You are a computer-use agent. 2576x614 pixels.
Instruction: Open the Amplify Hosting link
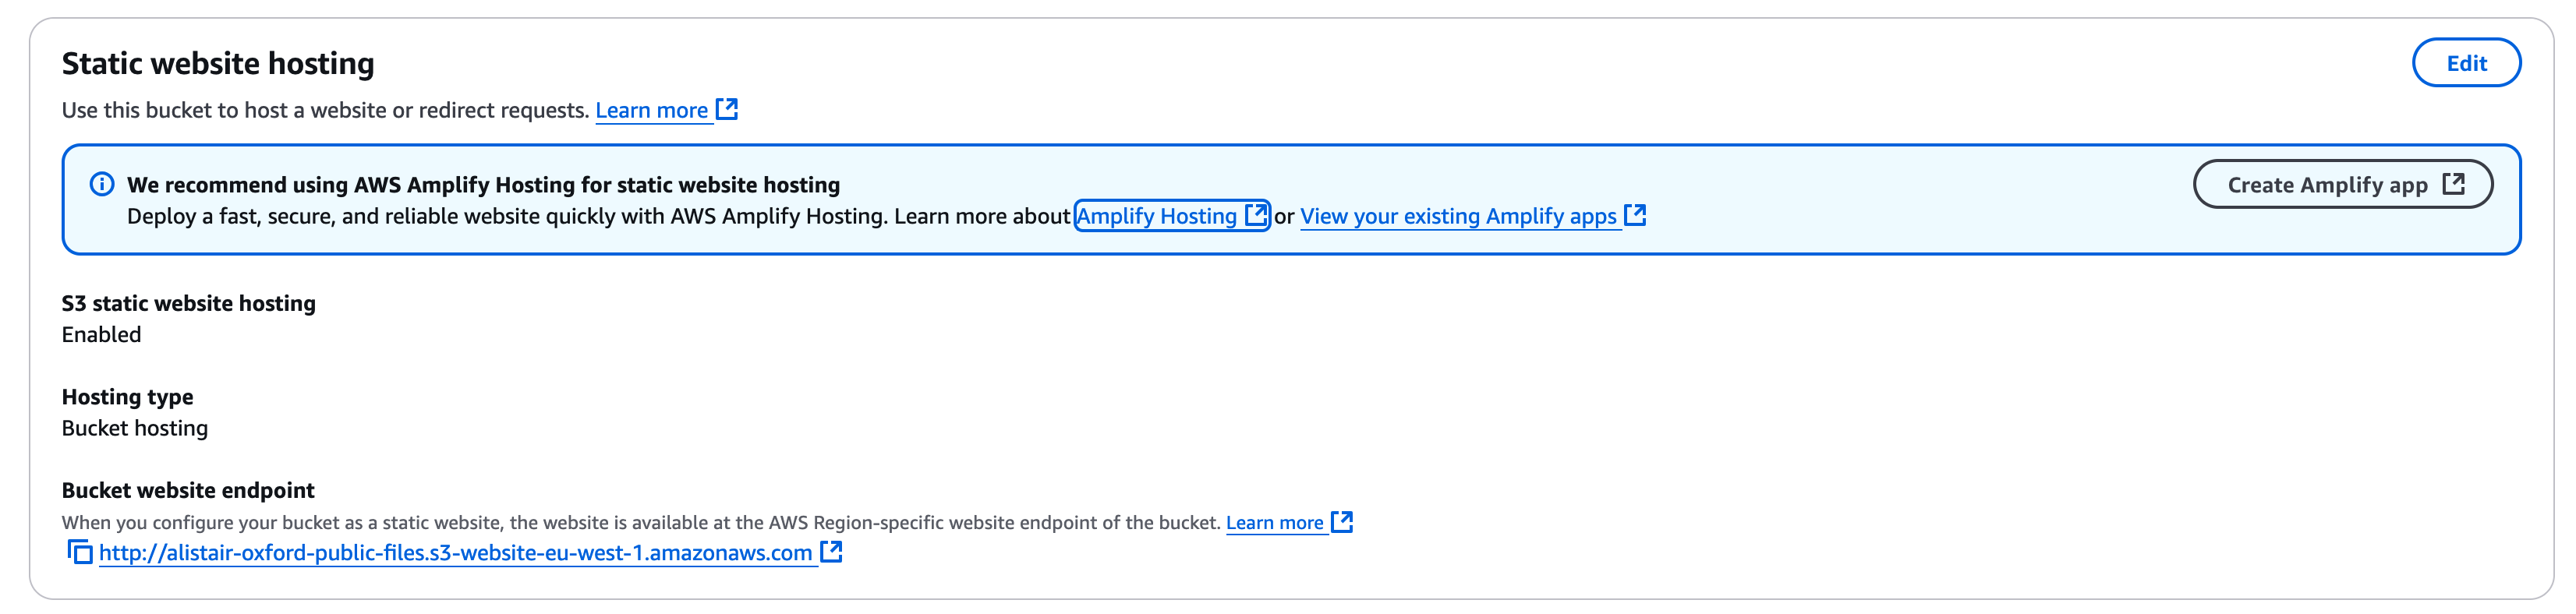pos(1156,215)
